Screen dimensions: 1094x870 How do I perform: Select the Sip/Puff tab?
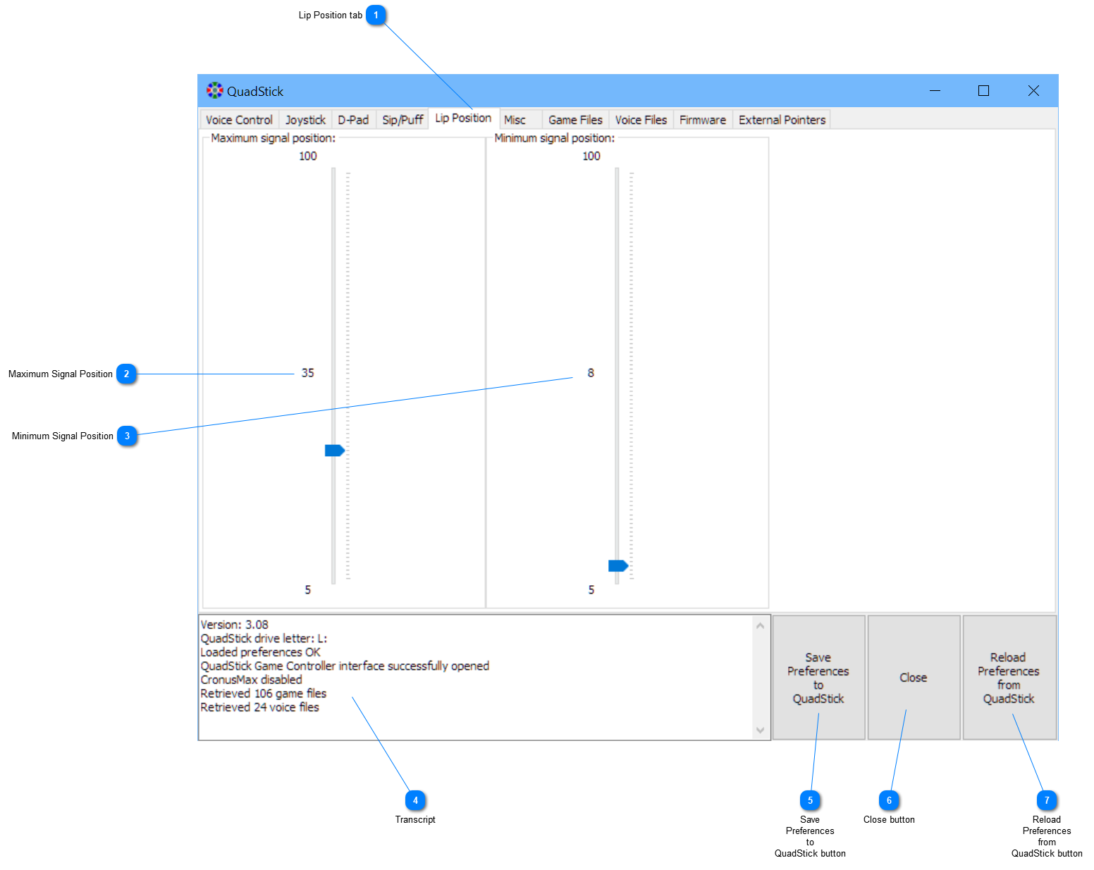(x=402, y=120)
